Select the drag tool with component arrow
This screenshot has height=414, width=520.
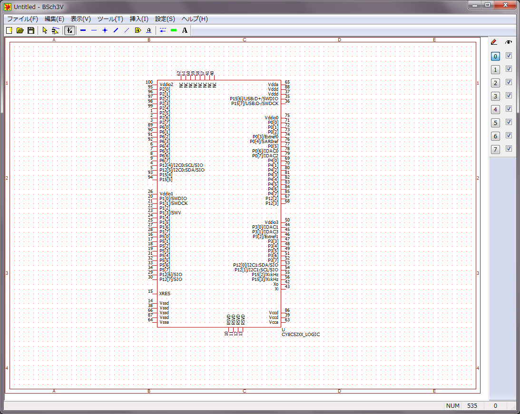coord(55,30)
